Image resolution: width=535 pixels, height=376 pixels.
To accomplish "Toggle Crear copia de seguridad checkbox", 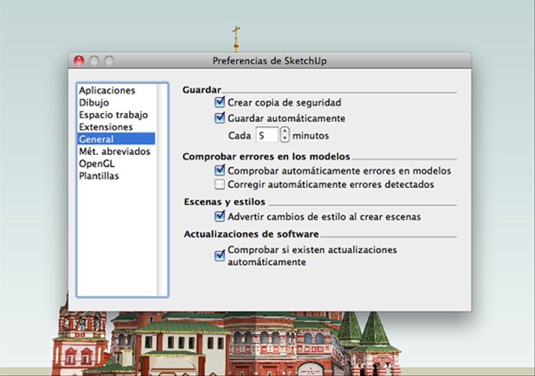I will [219, 102].
